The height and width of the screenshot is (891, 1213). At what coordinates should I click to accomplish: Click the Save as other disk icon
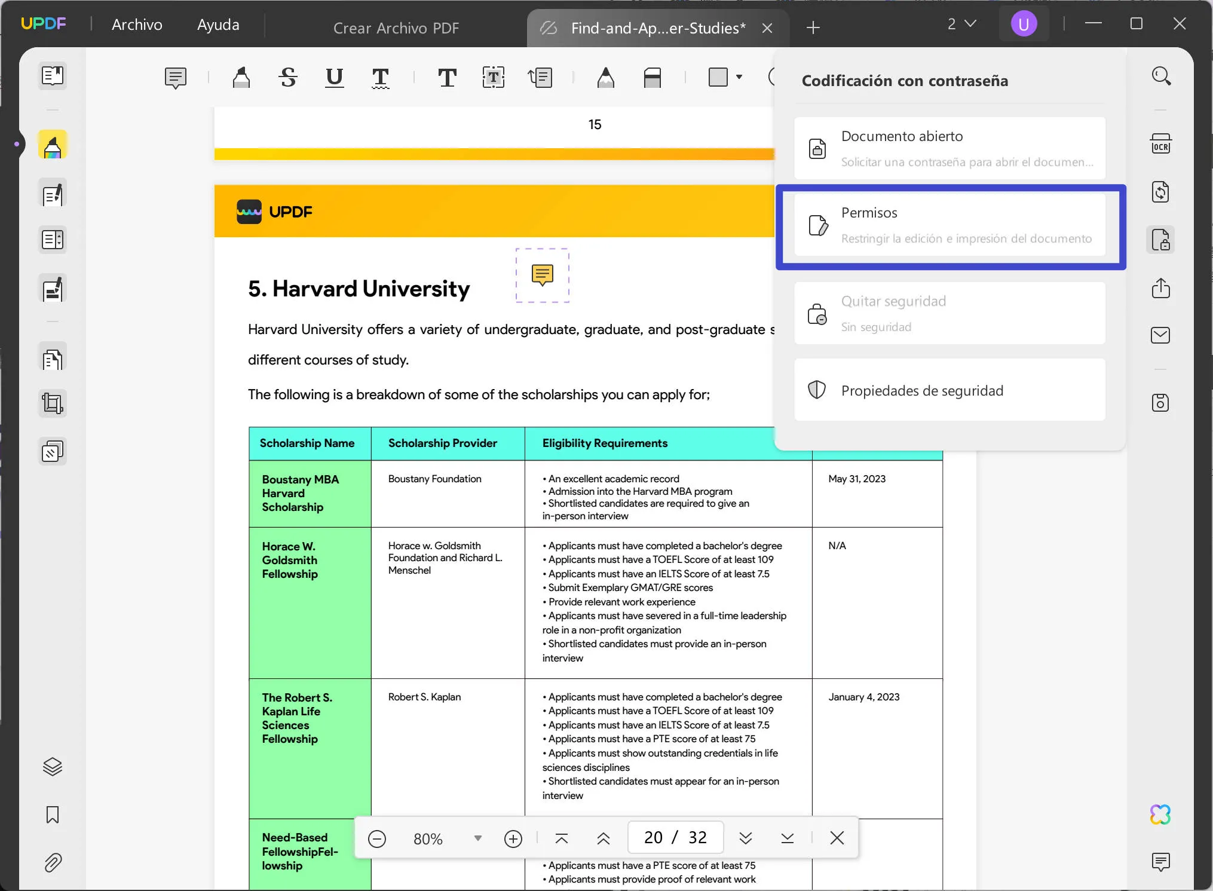click(1161, 403)
